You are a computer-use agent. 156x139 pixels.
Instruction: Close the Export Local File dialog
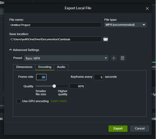[147, 8]
